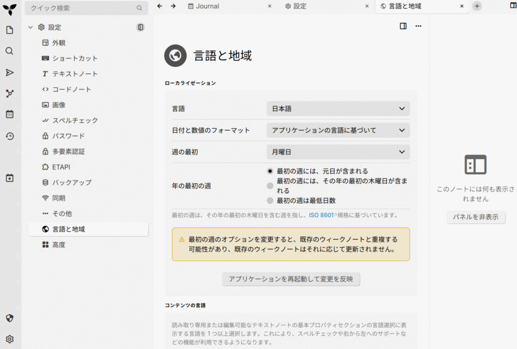Click アプリケーションを再起動して変更を反映 button
Viewport: 517px width, 349px height.
pos(291,279)
